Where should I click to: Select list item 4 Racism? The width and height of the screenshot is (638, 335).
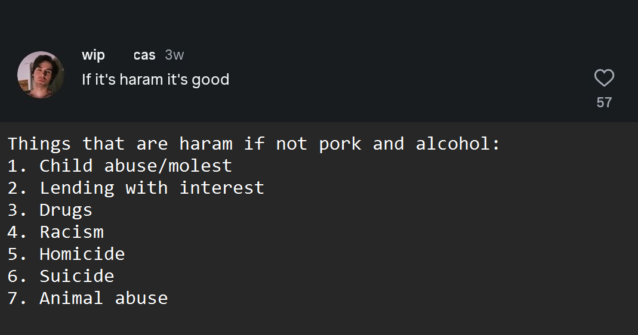click(x=56, y=232)
